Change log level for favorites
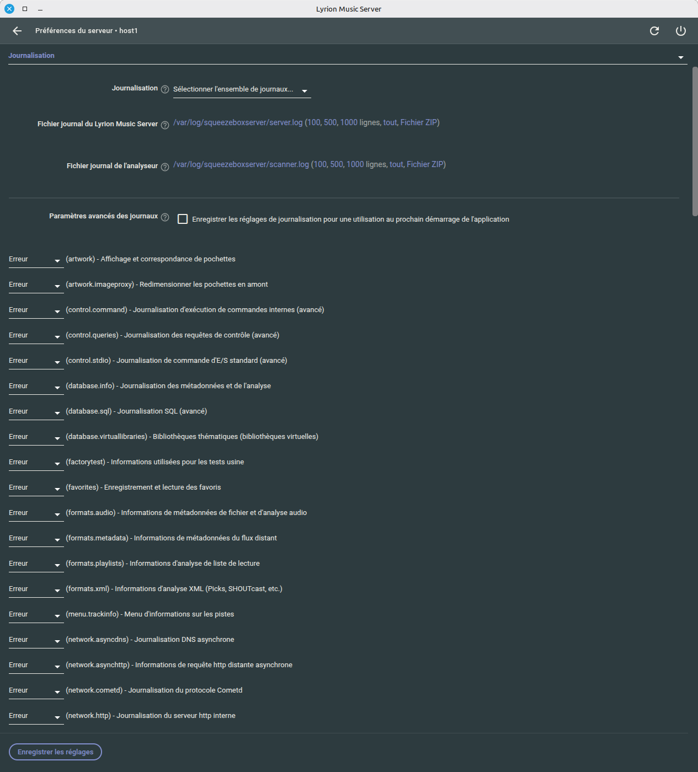Viewport: 698px width, 772px height. (x=36, y=488)
